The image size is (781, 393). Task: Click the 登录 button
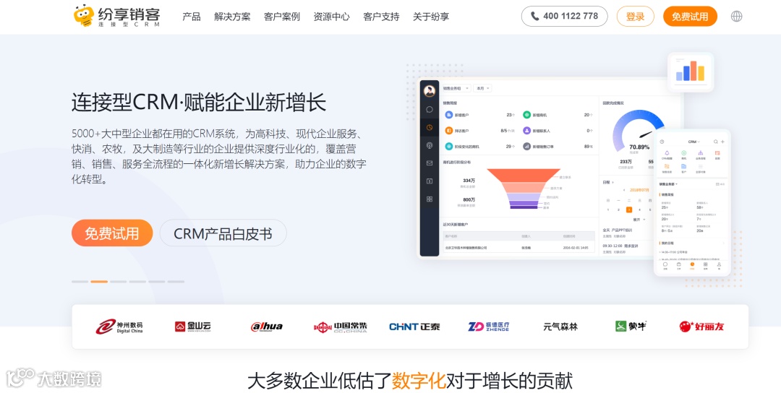[x=635, y=17]
